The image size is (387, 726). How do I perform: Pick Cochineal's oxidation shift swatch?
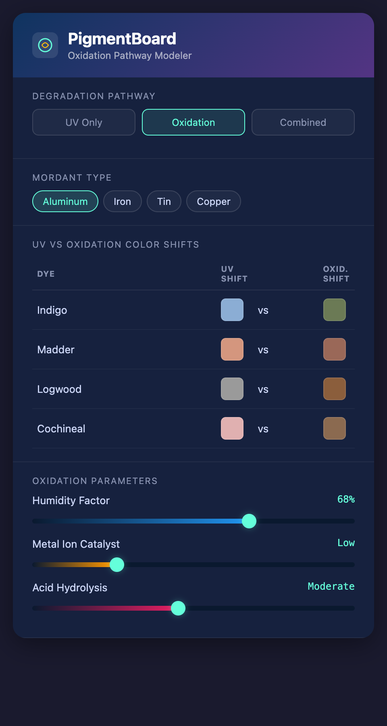coord(335,428)
